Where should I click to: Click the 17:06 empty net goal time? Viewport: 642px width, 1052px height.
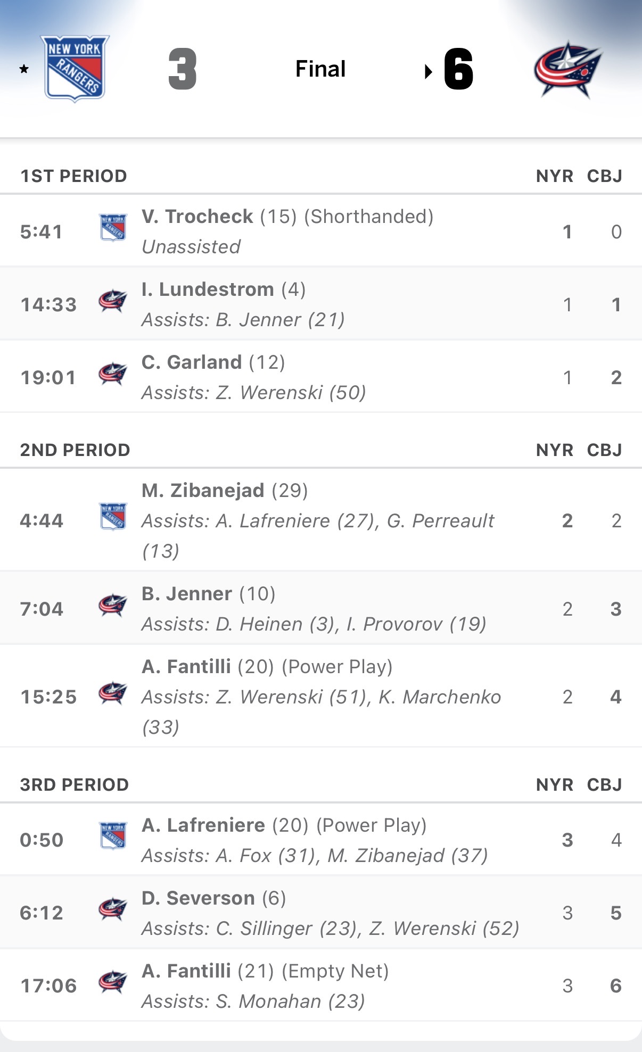pyautogui.click(x=48, y=986)
